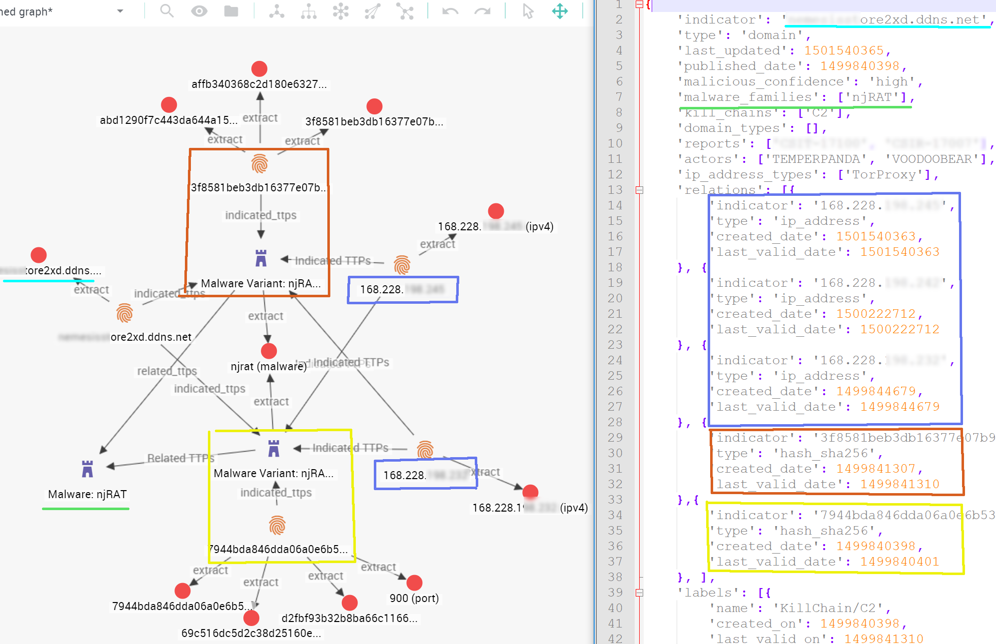This screenshot has height=644, width=996.
Task: Select red node abd1290f7c443da644a15
Action: click(x=169, y=105)
